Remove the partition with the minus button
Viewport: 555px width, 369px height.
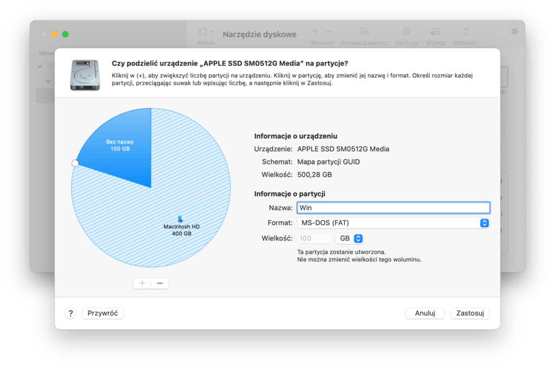coord(160,283)
